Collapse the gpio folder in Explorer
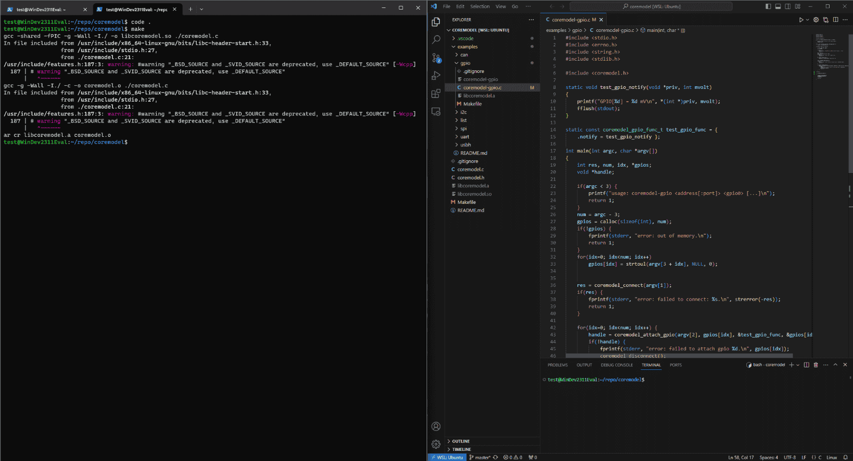 (x=465, y=63)
